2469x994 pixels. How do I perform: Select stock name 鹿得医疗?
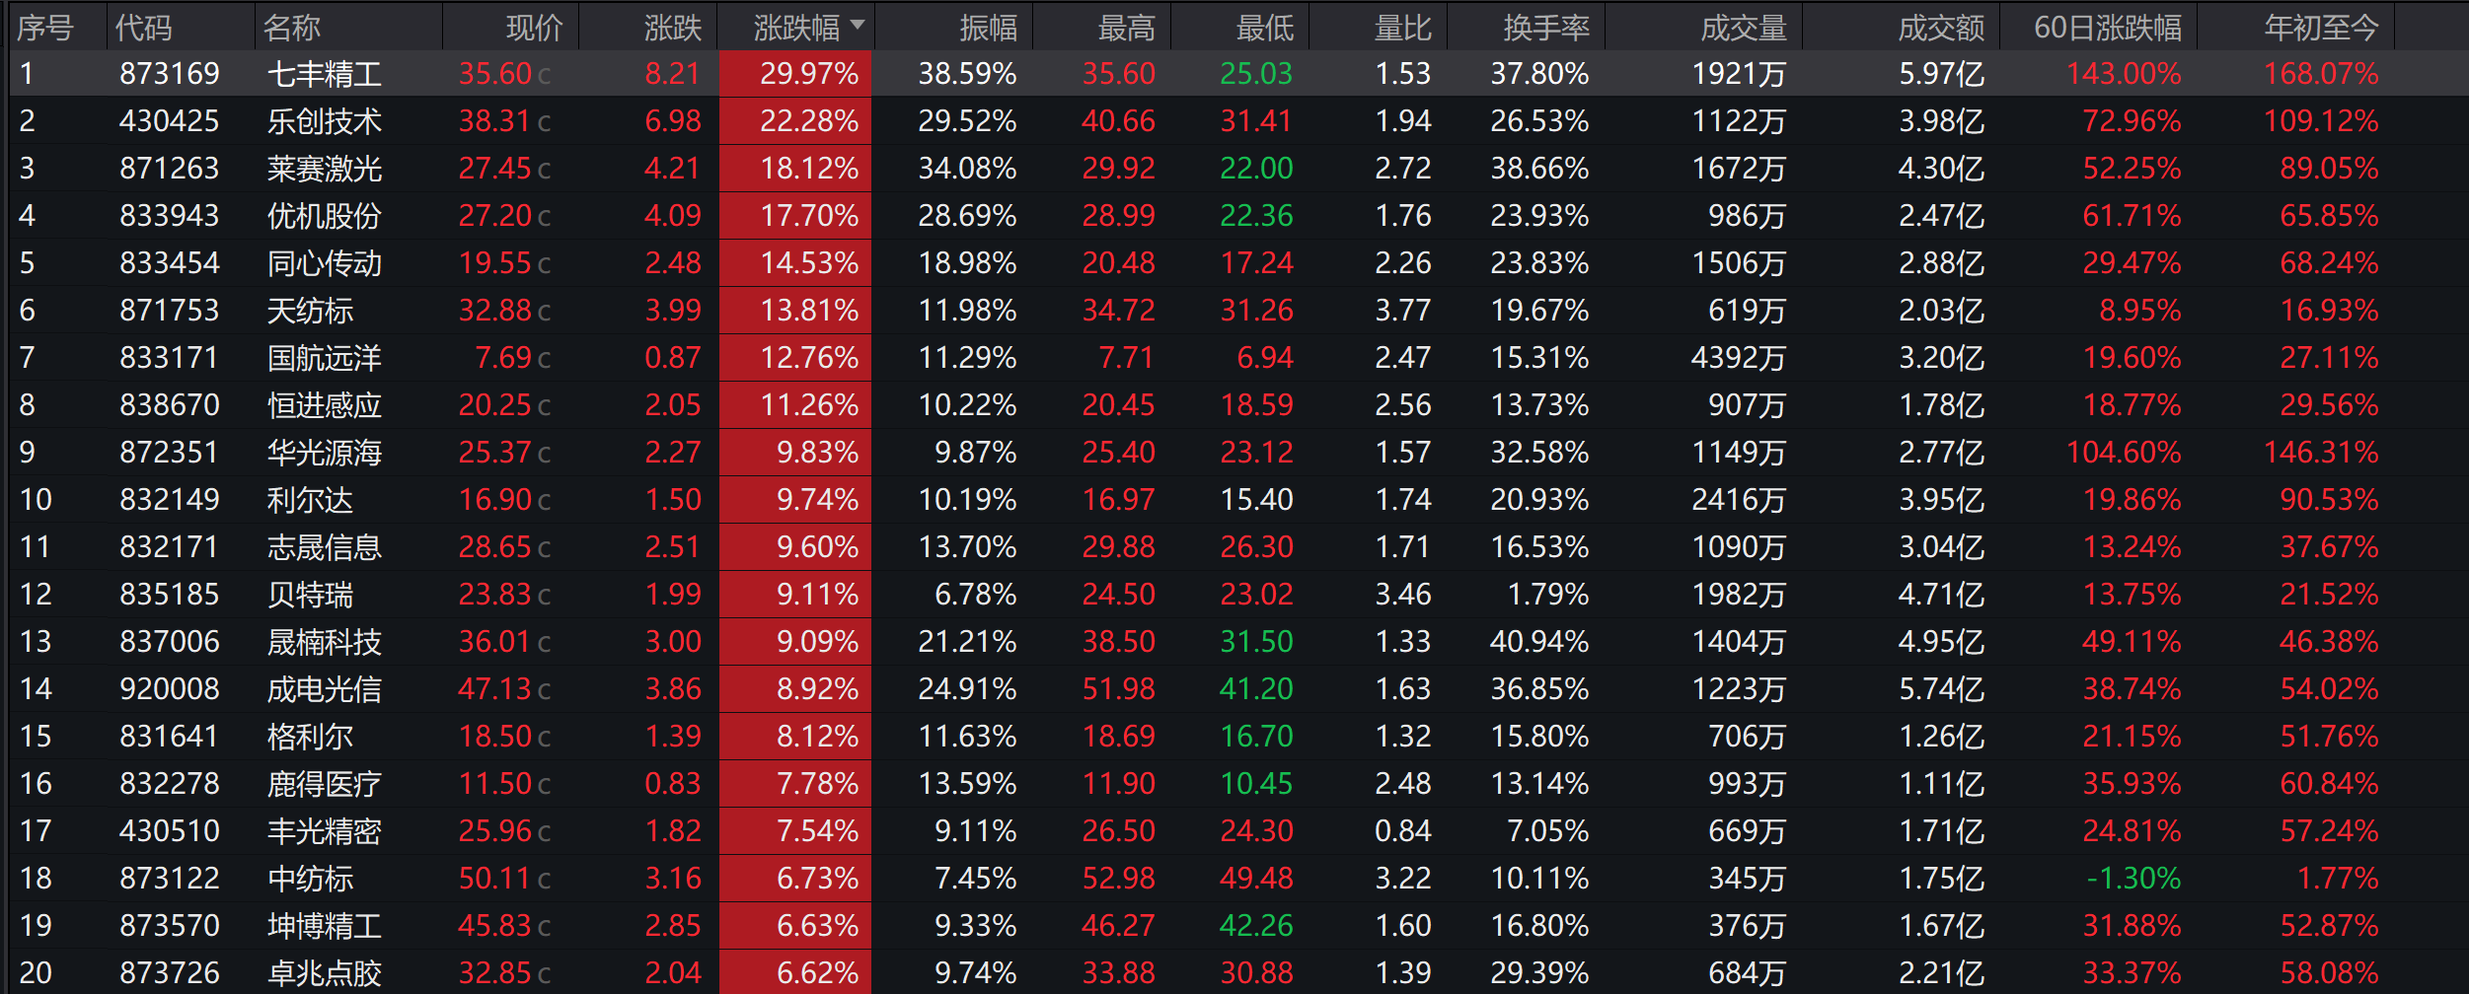325,784
